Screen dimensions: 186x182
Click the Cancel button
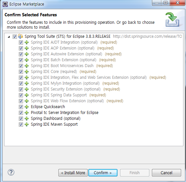[167, 173]
